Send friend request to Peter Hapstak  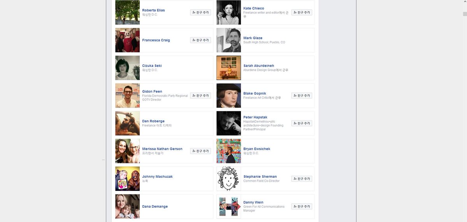pyautogui.click(x=302, y=123)
